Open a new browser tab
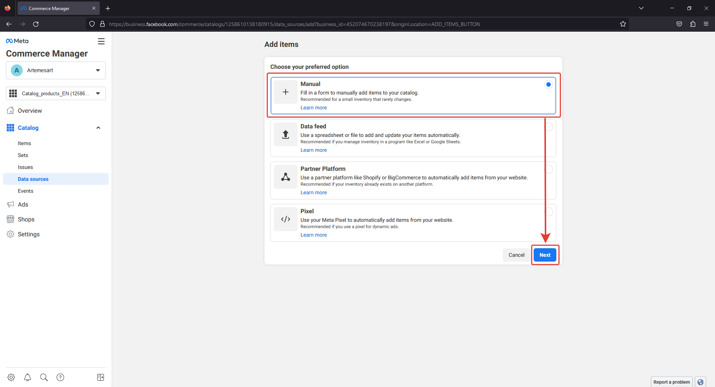This screenshot has height=387, width=715. tap(108, 8)
